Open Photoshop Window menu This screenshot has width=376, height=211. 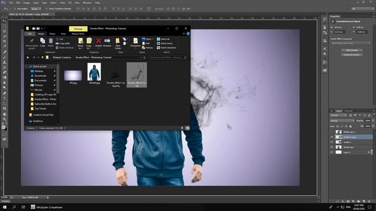(x=88, y=3)
